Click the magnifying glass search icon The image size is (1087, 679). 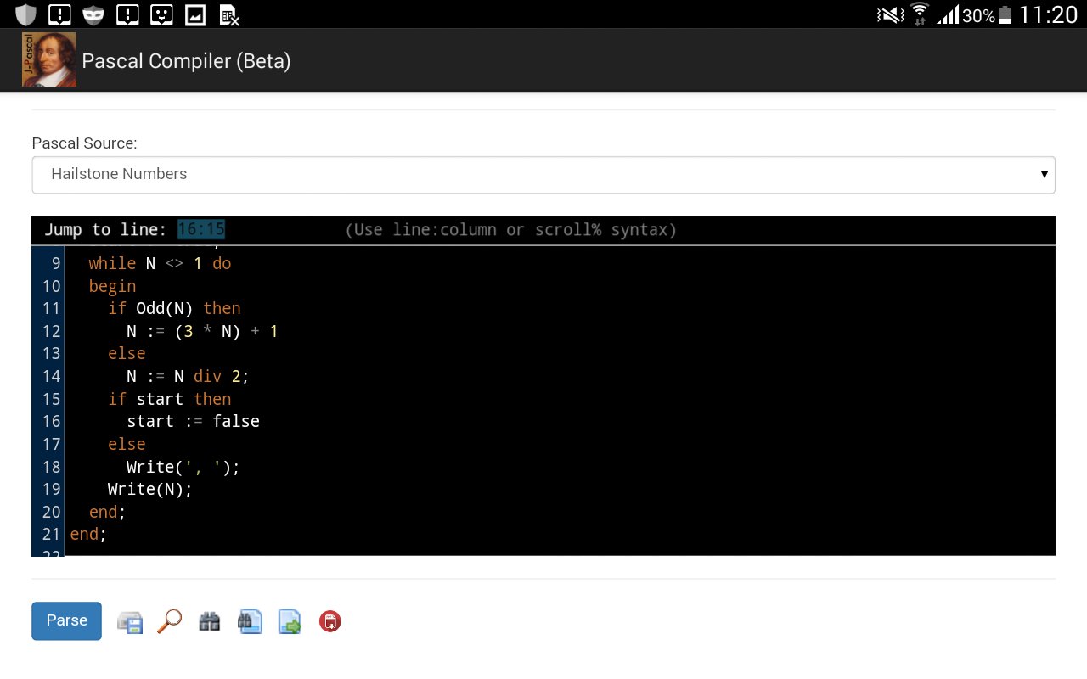[170, 621]
